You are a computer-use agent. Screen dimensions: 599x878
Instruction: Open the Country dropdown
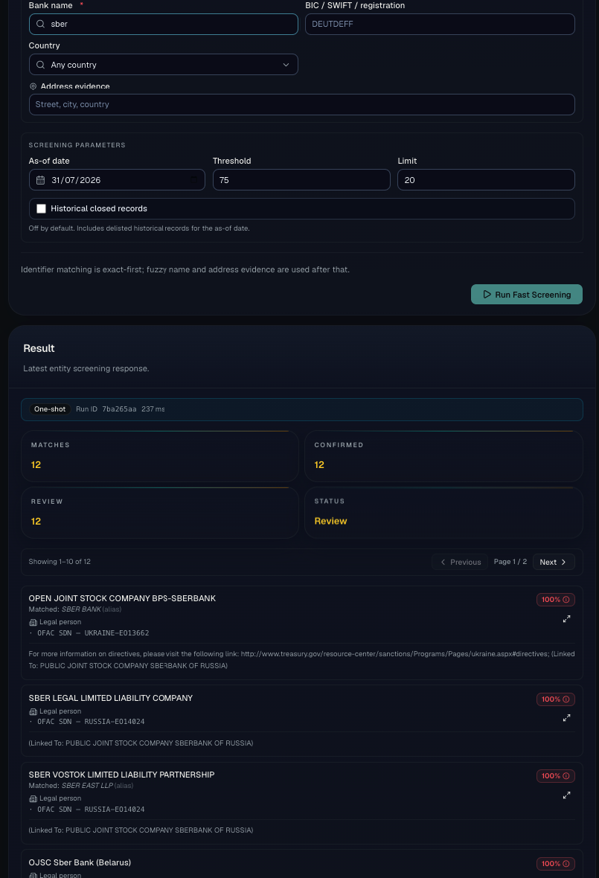click(164, 65)
